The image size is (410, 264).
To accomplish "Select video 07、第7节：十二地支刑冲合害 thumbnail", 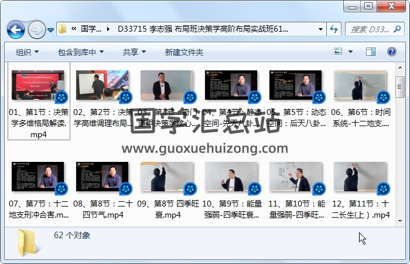I will coord(37,176).
